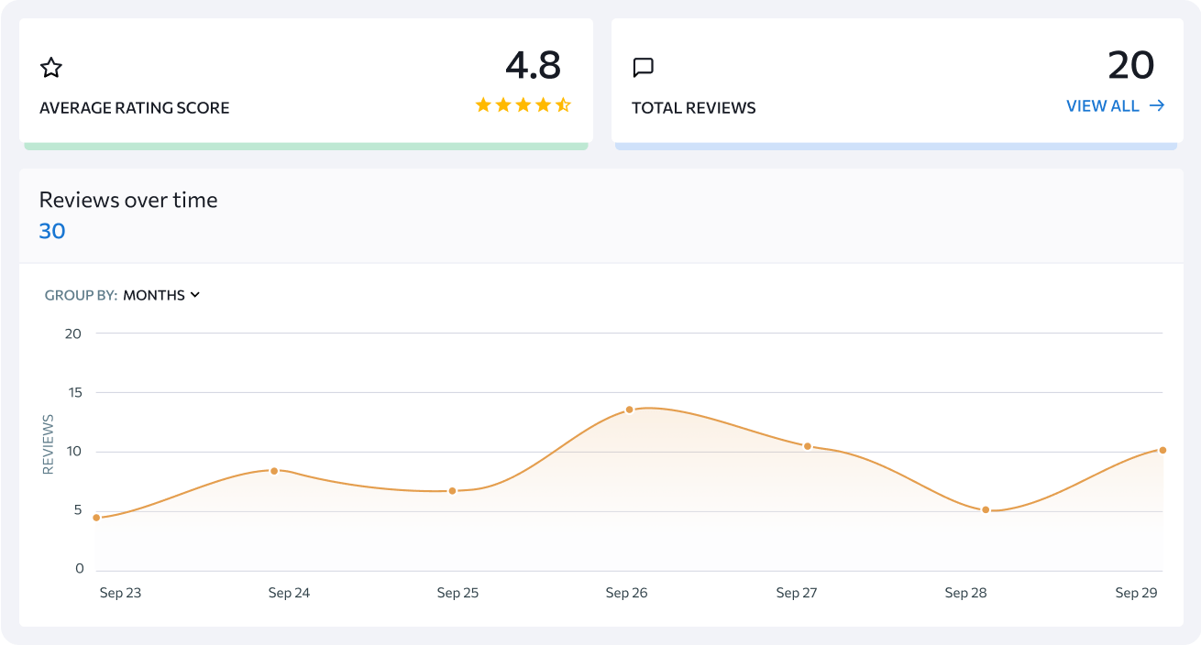
Task: Click the Sep 24 x-axis label
Action: pyautogui.click(x=289, y=593)
